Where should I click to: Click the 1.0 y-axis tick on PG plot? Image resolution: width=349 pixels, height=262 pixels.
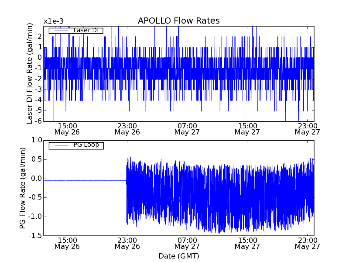(37, 140)
